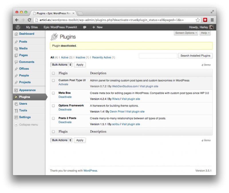Toggle the select-all checkbox in bottom footer row
Viewport: 229px width, 193px height.
click(x=54, y=132)
